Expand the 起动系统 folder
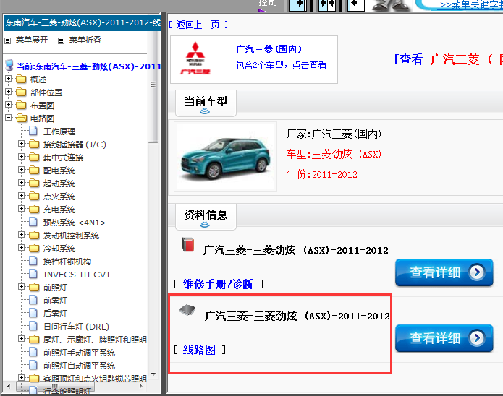 (21, 183)
